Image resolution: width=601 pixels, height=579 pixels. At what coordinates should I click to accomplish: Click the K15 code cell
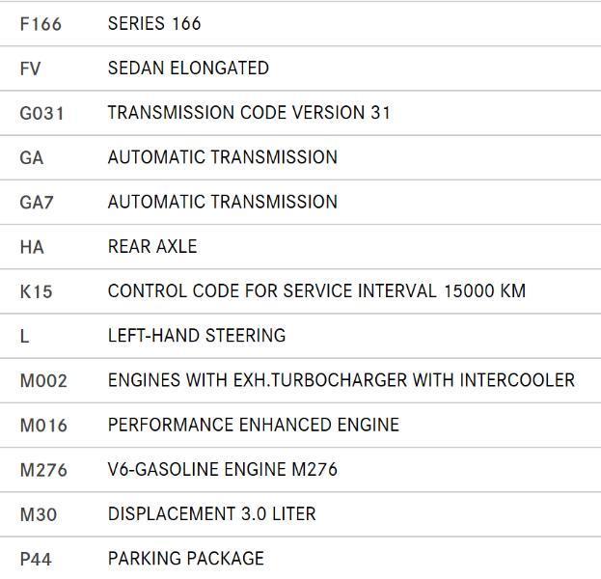pyautogui.click(x=36, y=291)
